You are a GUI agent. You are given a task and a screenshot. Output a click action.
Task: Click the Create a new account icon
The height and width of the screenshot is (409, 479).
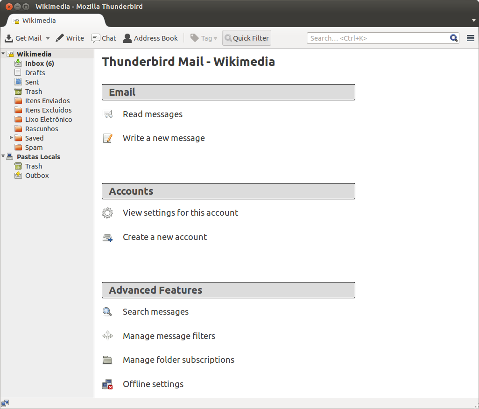coord(107,238)
